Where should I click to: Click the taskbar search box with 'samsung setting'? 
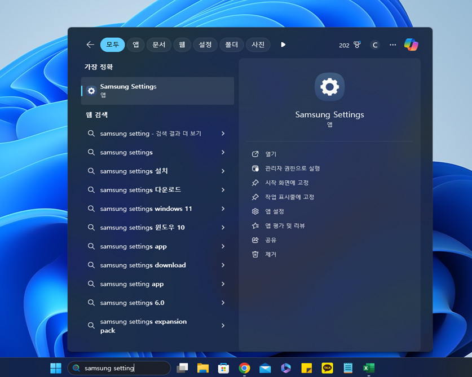point(119,368)
